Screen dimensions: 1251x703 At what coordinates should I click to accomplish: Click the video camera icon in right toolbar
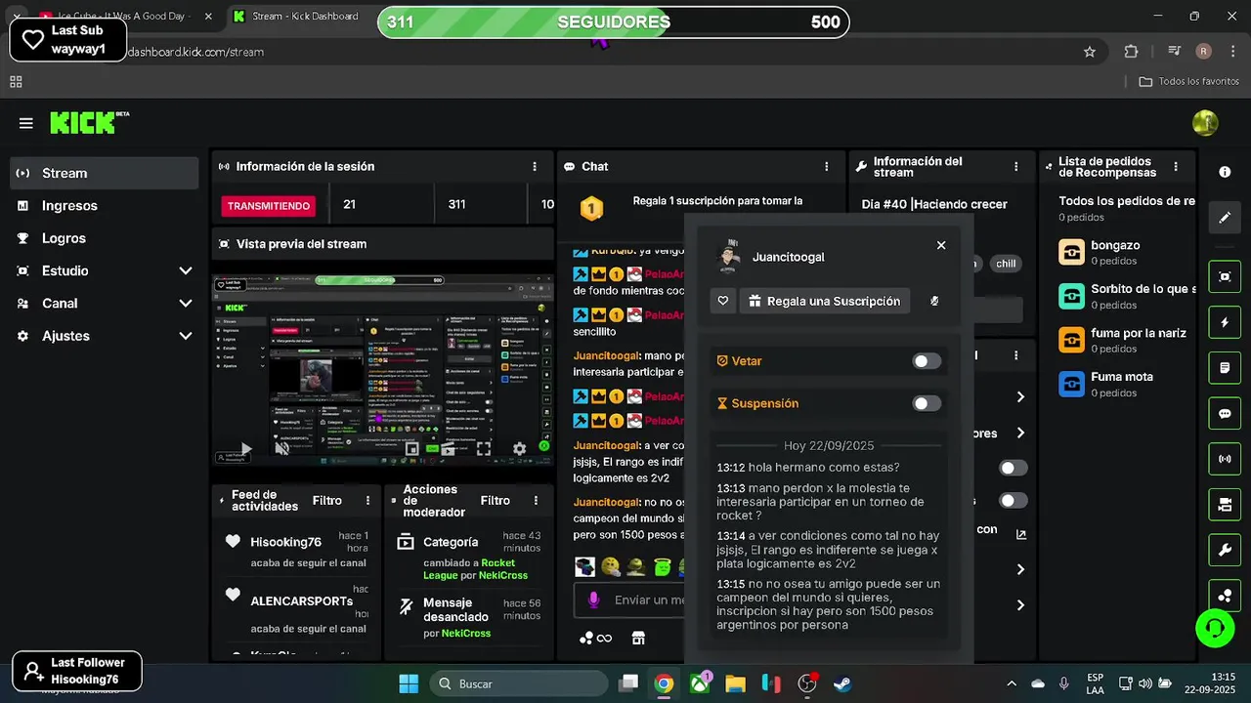coord(1225,505)
